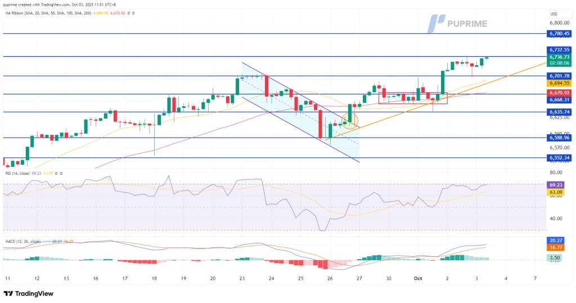
Task: Click the 6,780.45 resistance level price label
Action: click(560, 34)
